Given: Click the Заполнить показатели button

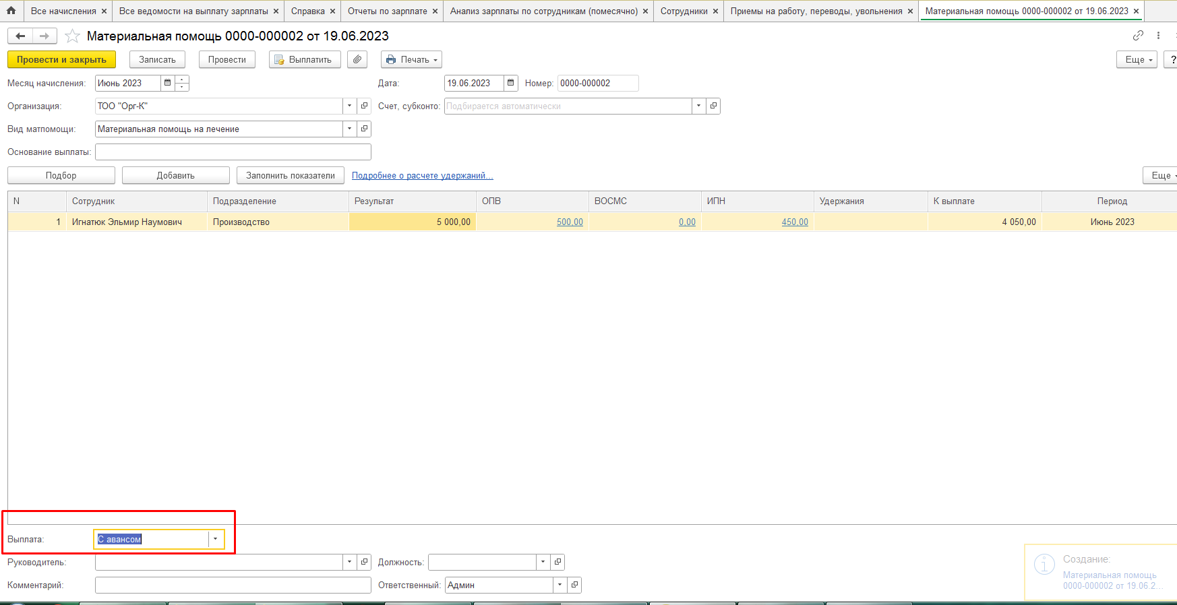Looking at the screenshot, I should [290, 176].
